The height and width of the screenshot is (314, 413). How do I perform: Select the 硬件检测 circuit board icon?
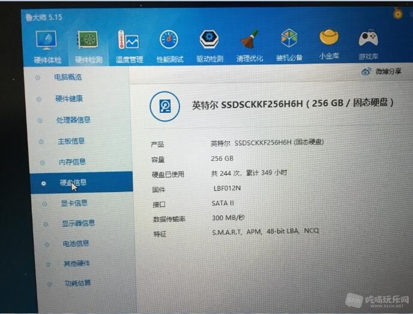point(88,40)
